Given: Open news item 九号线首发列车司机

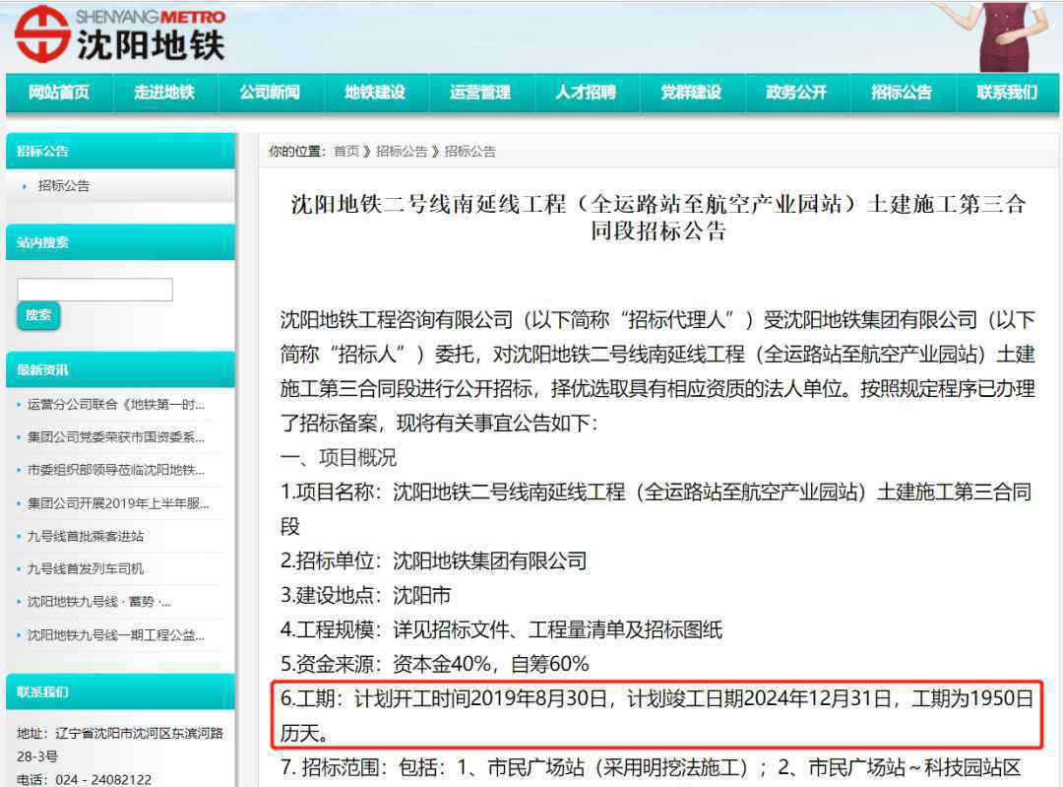Looking at the screenshot, I should click(86, 568).
